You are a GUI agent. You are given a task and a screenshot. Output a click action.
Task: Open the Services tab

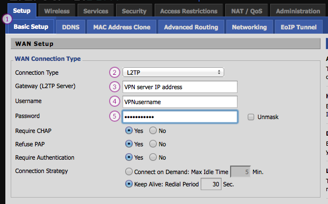(x=96, y=11)
